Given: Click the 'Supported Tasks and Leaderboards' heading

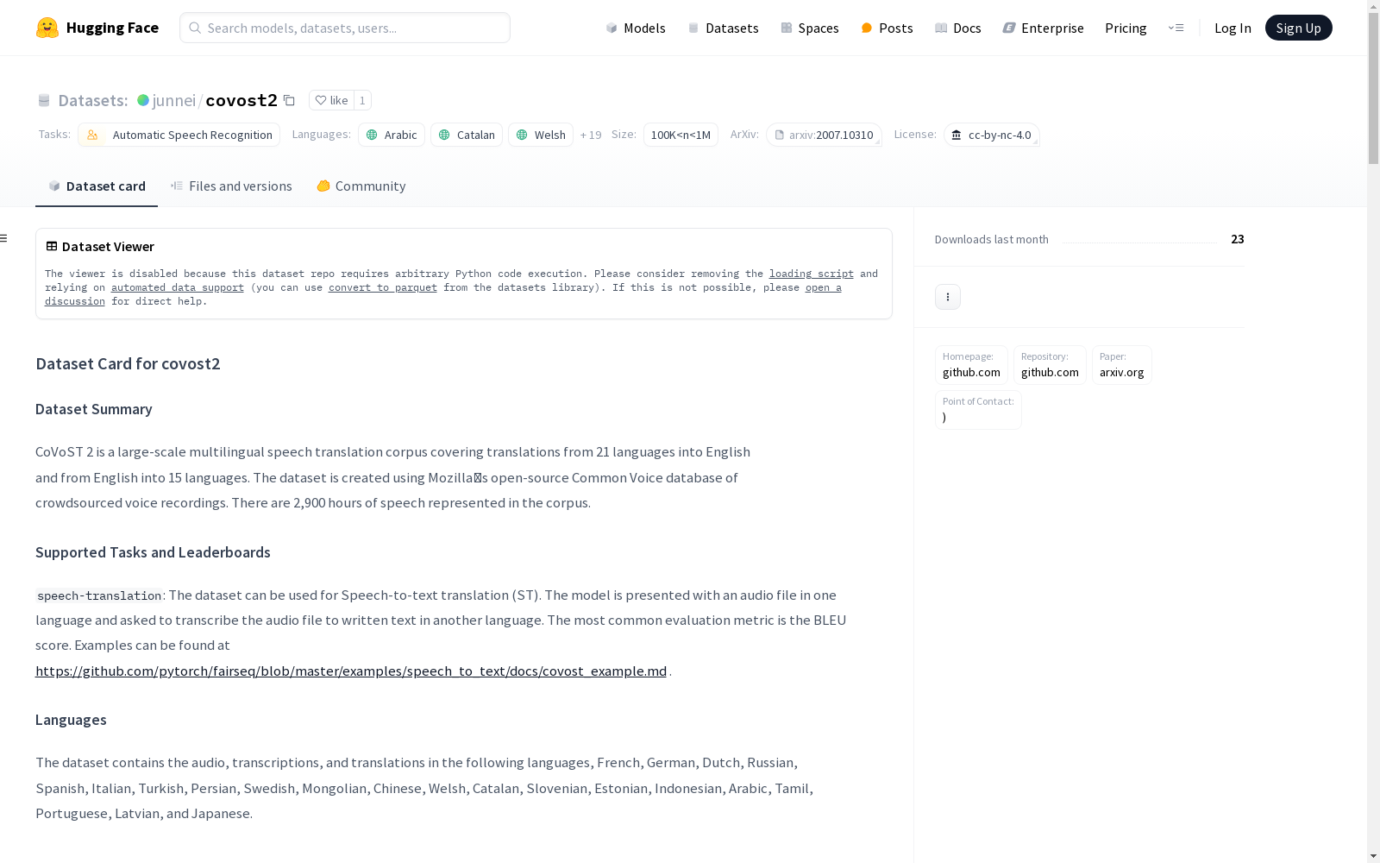Looking at the screenshot, I should click(153, 552).
